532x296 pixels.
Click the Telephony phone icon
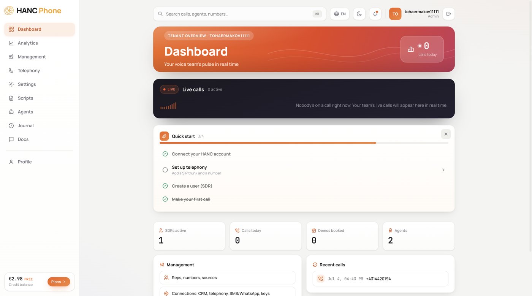(x=11, y=71)
